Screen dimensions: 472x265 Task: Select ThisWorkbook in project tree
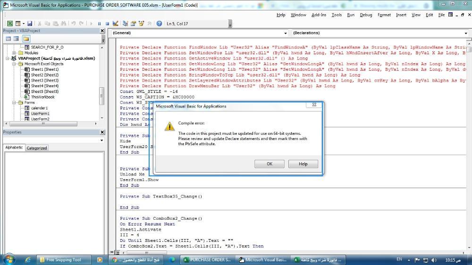pyautogui.click(x=43, y=97)
